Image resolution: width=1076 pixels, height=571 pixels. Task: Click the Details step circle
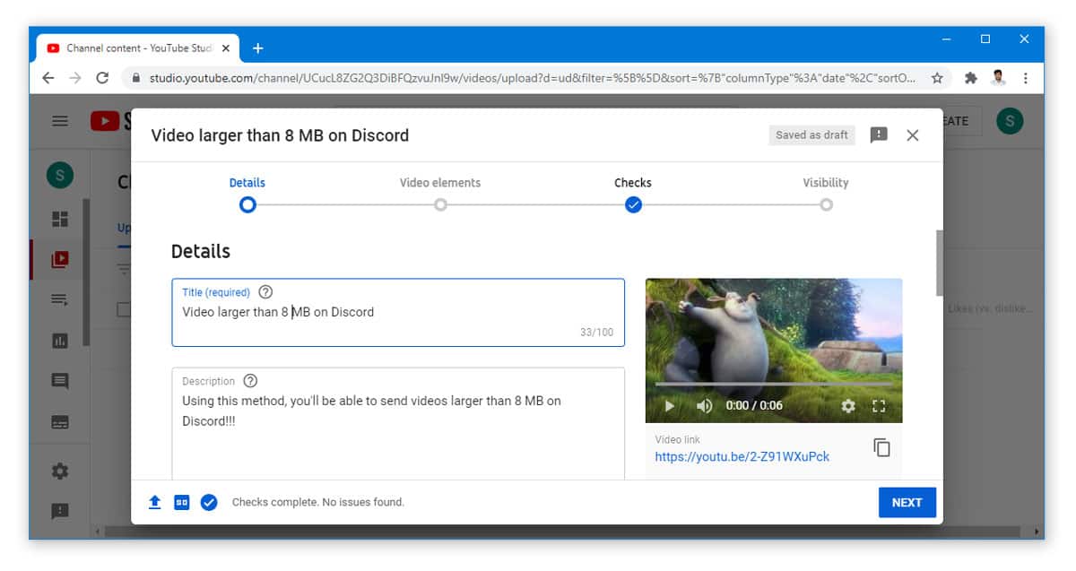pos(247,204)
